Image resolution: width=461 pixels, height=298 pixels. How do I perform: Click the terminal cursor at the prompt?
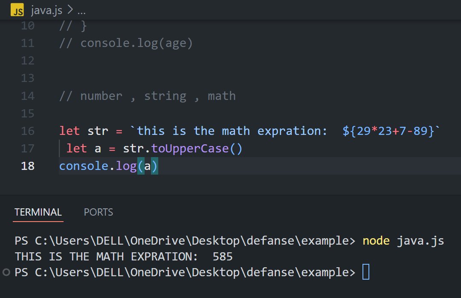(366, 272)
